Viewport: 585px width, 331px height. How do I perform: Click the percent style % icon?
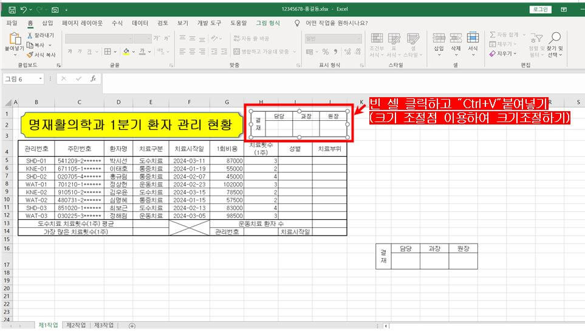pyautogui.click(x=326, y=52)
